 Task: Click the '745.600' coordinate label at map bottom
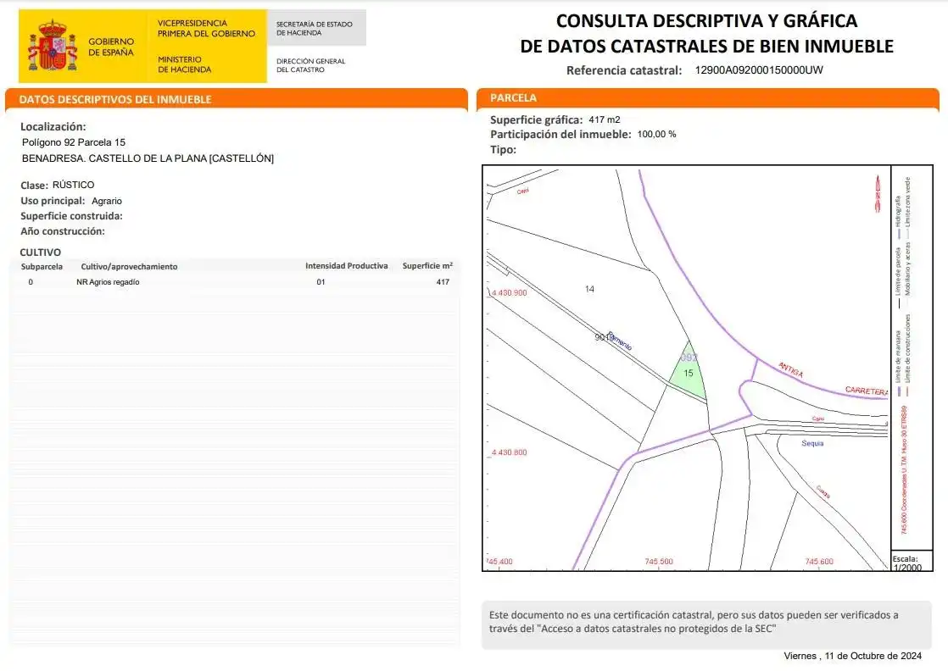[819, 562]
